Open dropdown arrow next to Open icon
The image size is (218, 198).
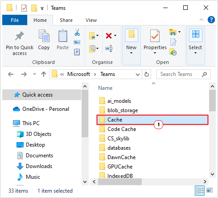(x=179, y=32)
